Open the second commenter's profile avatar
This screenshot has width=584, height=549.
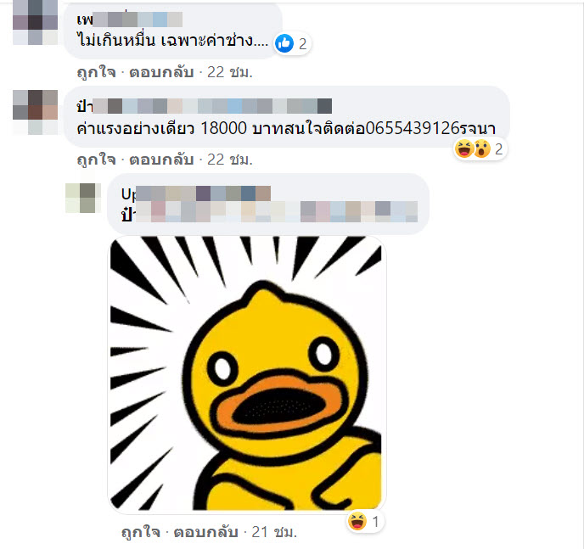pos(35,112)
